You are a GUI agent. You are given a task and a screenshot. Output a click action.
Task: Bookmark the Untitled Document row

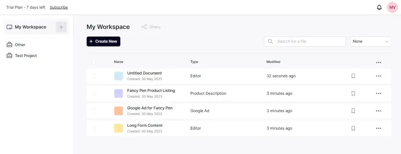pyautogui.click(x=353, y=76)
